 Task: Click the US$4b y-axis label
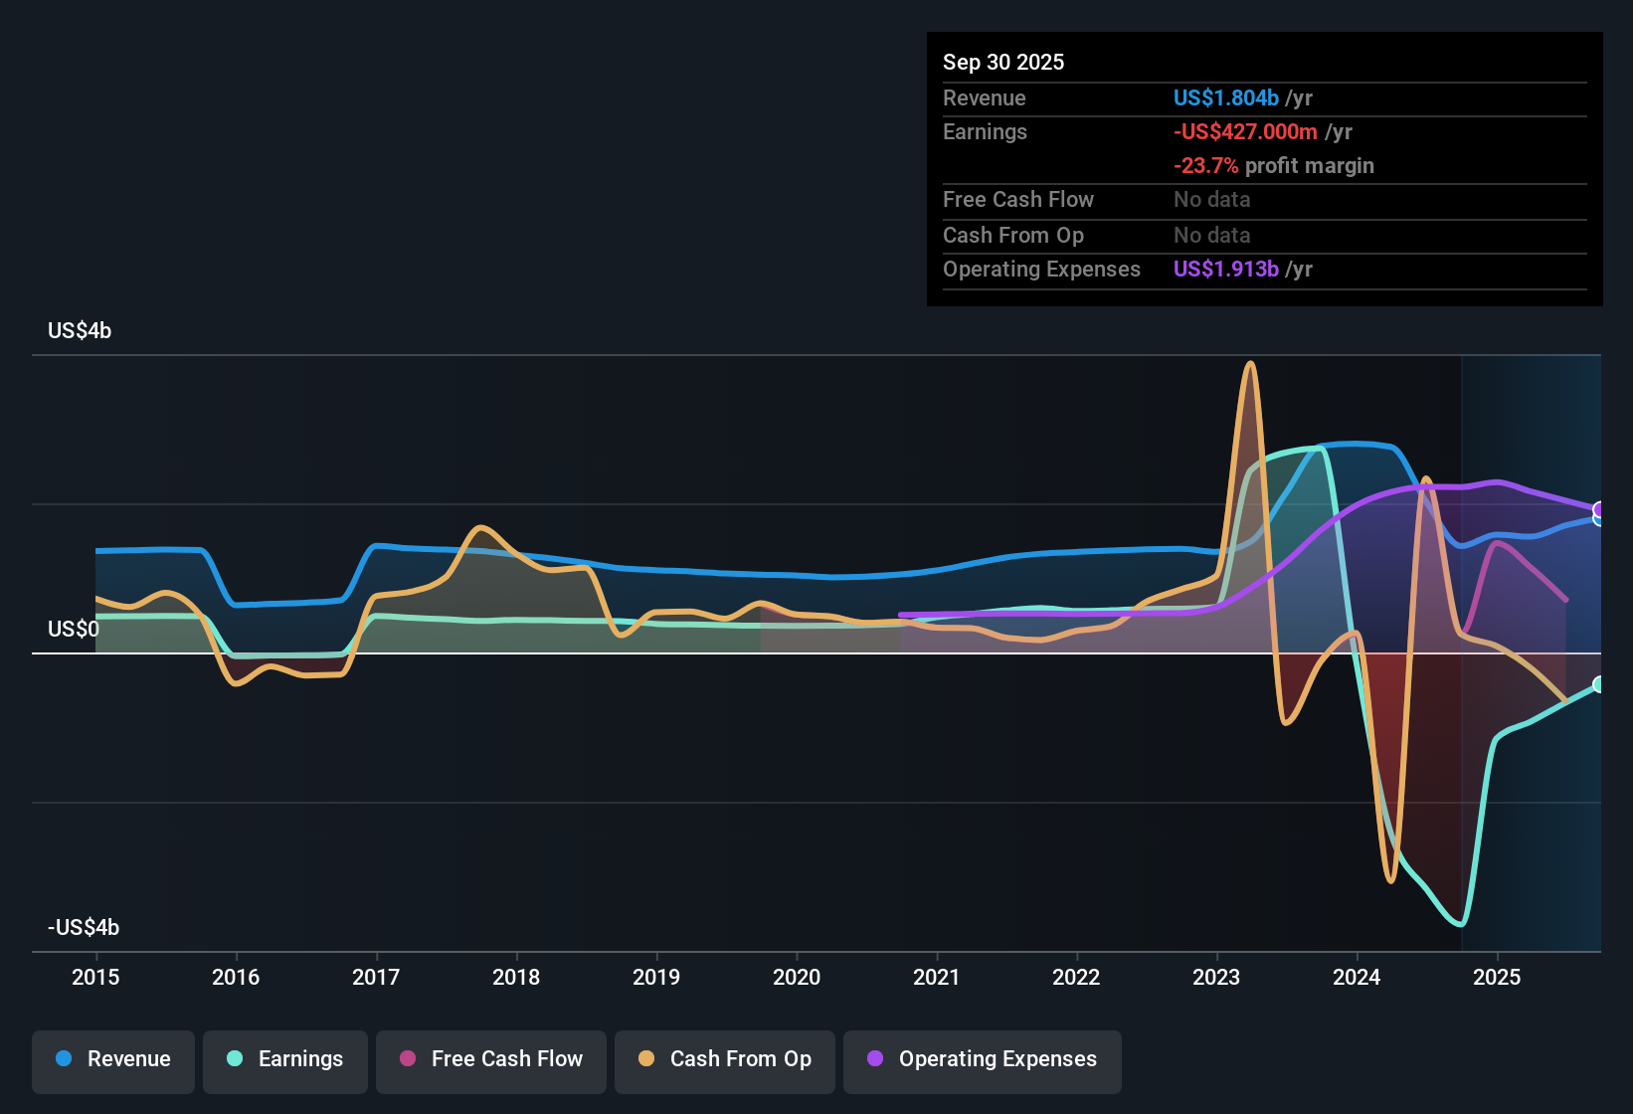pos(80,331)
